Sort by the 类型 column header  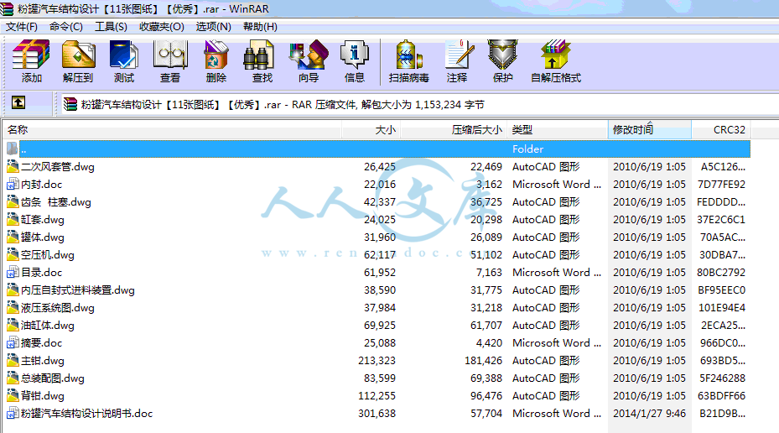click(558, 130)
